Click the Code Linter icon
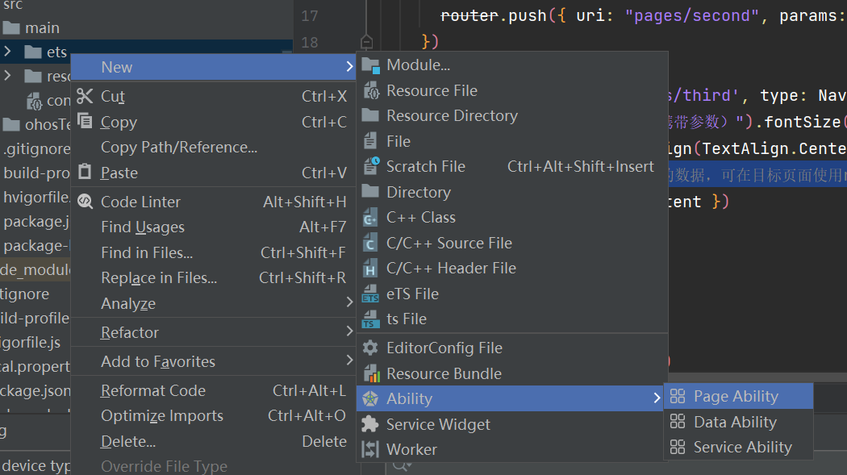Screen dimensions: 847x475 pyautogui.click(x=85, y=202)
